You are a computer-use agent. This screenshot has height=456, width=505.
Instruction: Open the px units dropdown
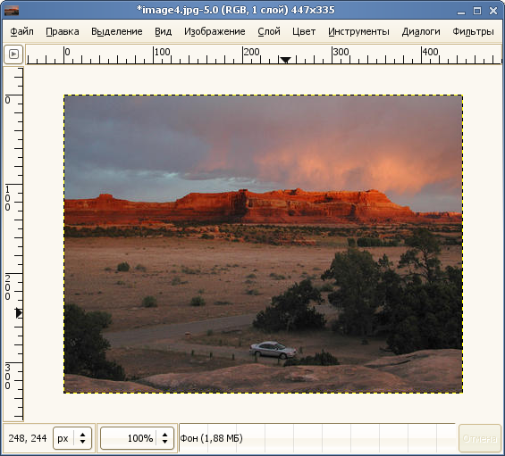(x=72, y=438)
